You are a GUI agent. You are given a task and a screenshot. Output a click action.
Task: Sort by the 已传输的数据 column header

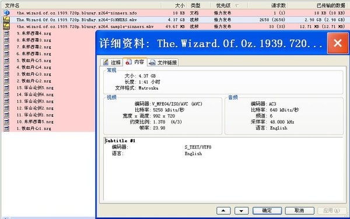pyautogui.click(x=318, y=5)
